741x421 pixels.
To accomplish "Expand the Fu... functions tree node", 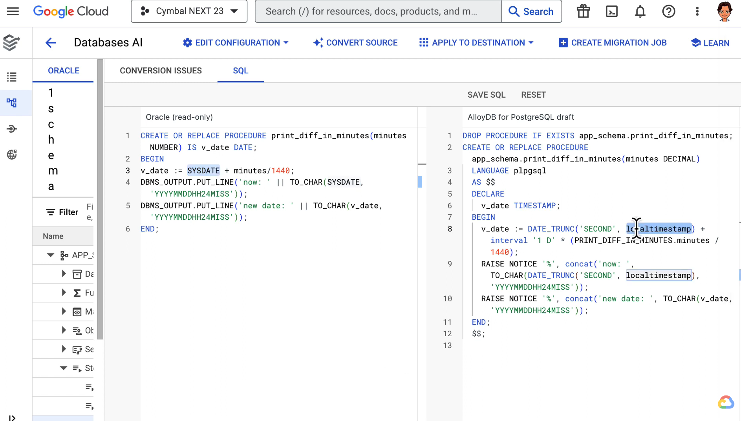I will coord(64,292).
